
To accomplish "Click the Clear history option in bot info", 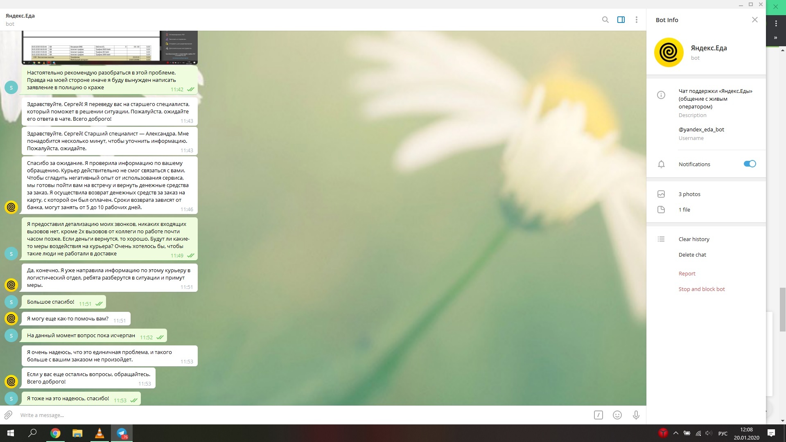I will 693,239.
